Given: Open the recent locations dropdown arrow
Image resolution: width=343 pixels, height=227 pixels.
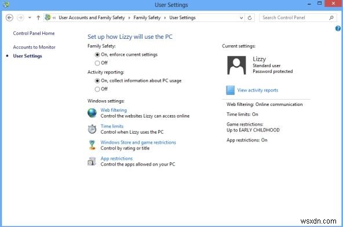Looking at the screenshot, I should (30, 18).
